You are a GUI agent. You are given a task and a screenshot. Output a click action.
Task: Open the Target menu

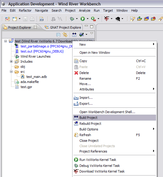point(108,10)
